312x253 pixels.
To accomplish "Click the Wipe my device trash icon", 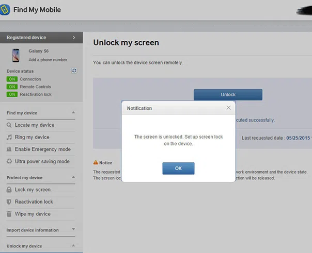I will coord(9,214).
